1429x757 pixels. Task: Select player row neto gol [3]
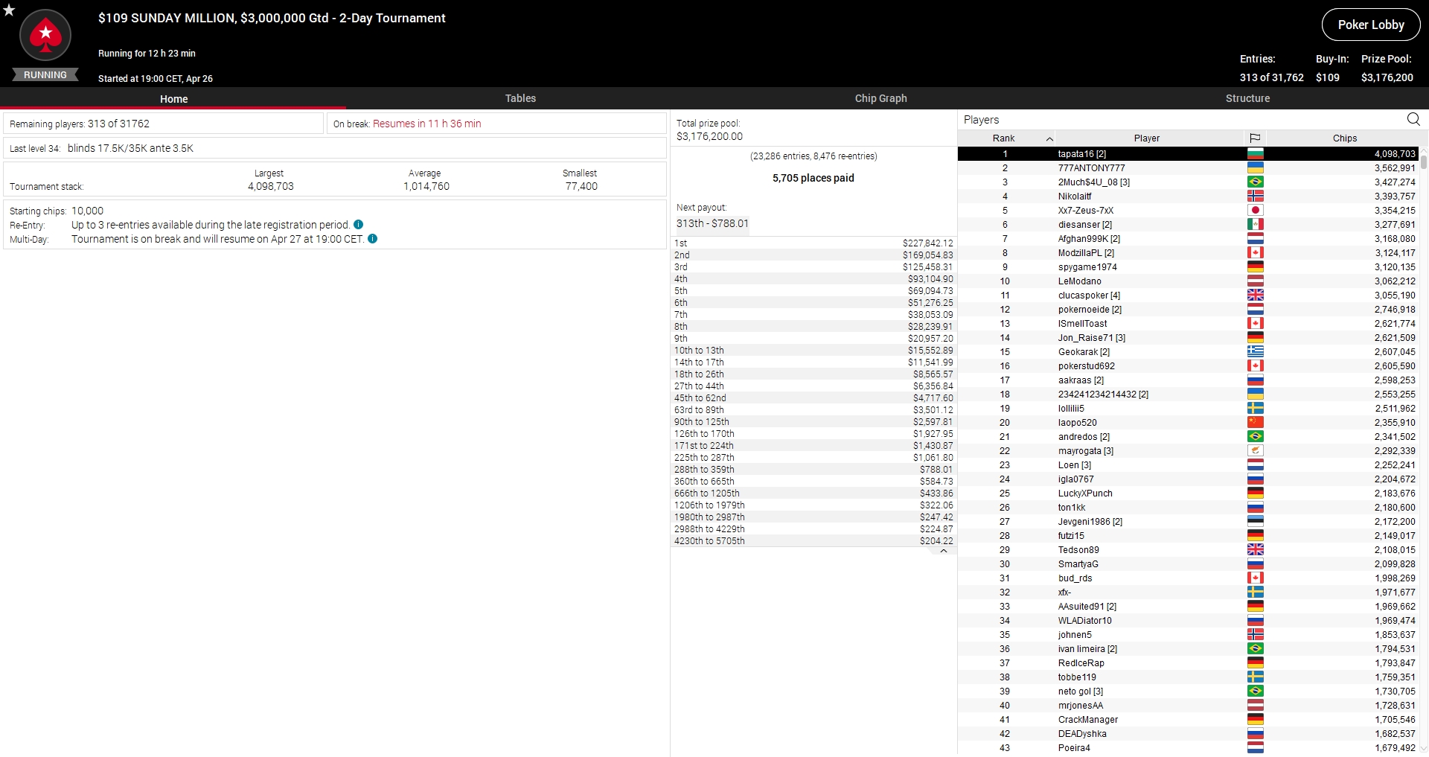click(x=1188, y=691)
